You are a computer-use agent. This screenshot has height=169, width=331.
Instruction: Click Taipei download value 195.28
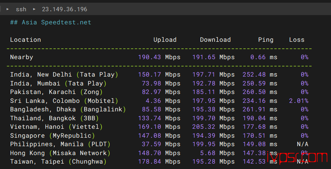coord(204,162)
